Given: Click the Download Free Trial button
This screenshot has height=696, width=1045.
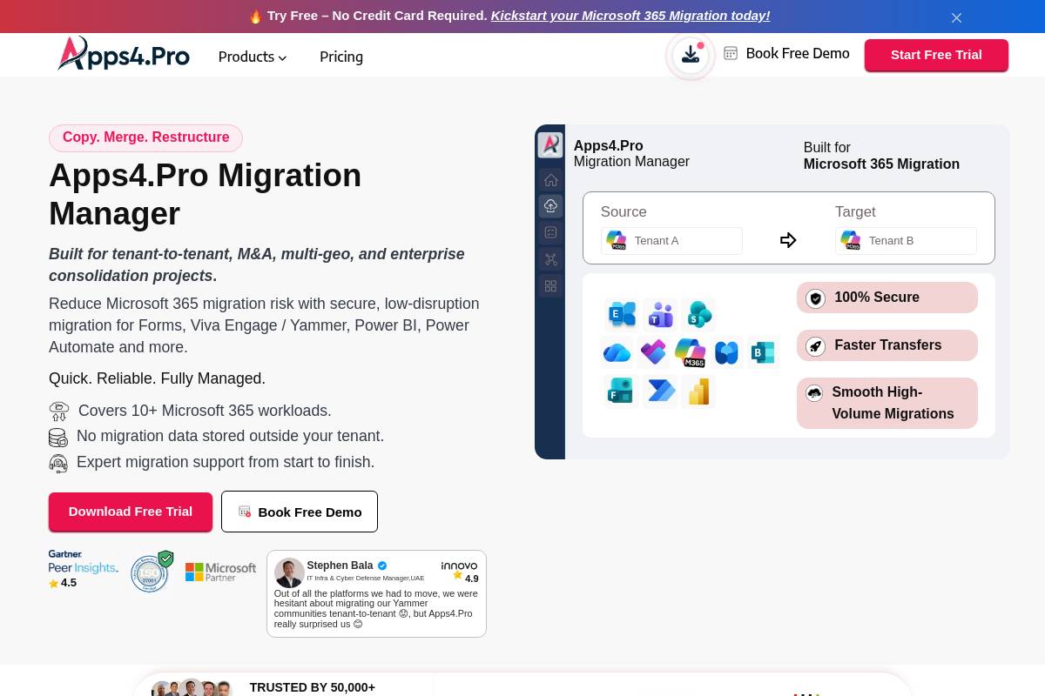Looking at the screenshot, I should coord(131,512).
